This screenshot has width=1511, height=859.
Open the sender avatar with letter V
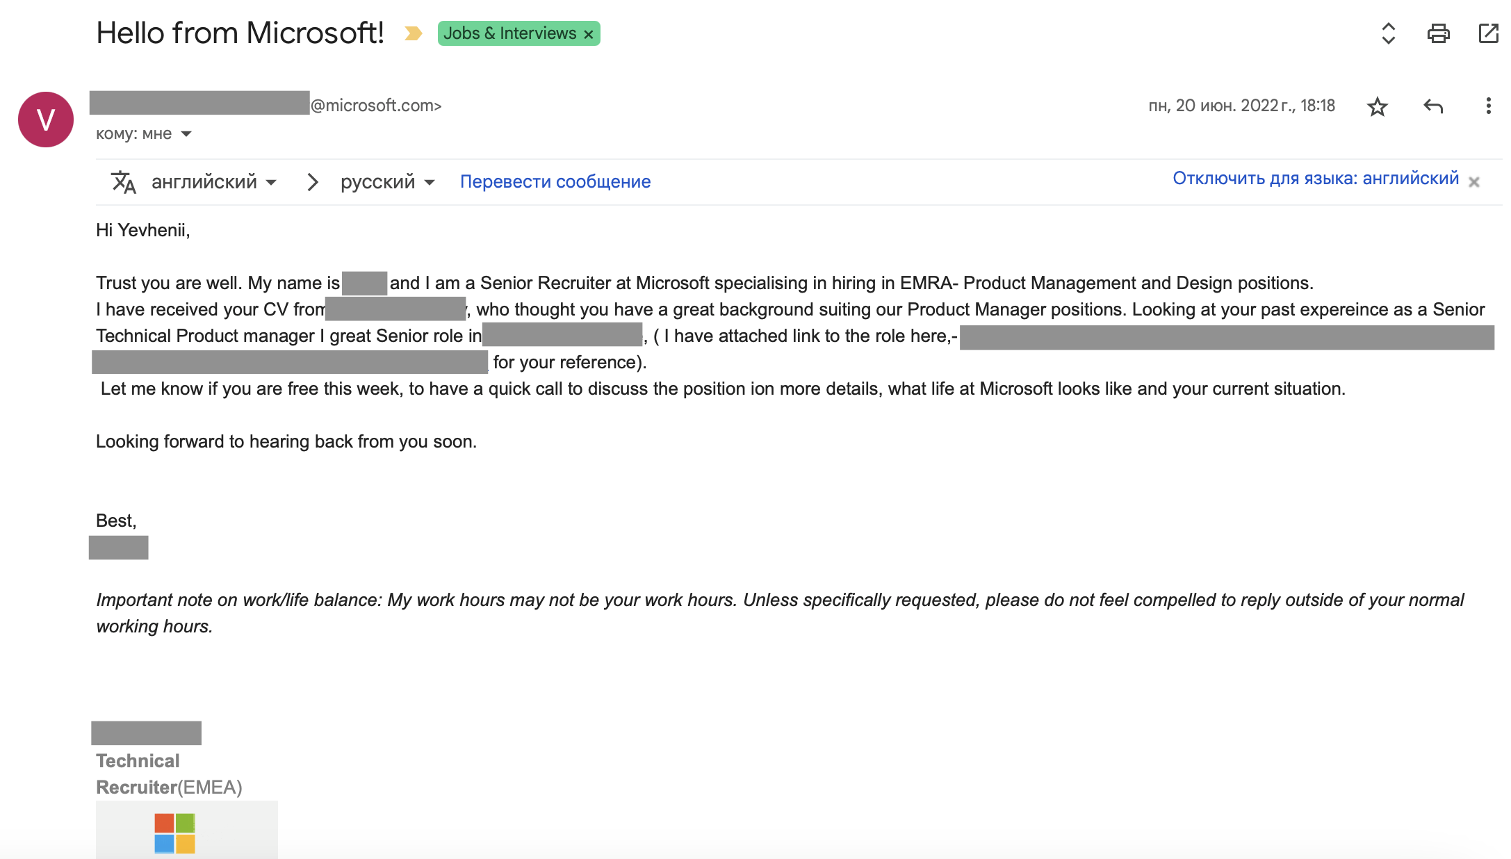coord(44,119)
